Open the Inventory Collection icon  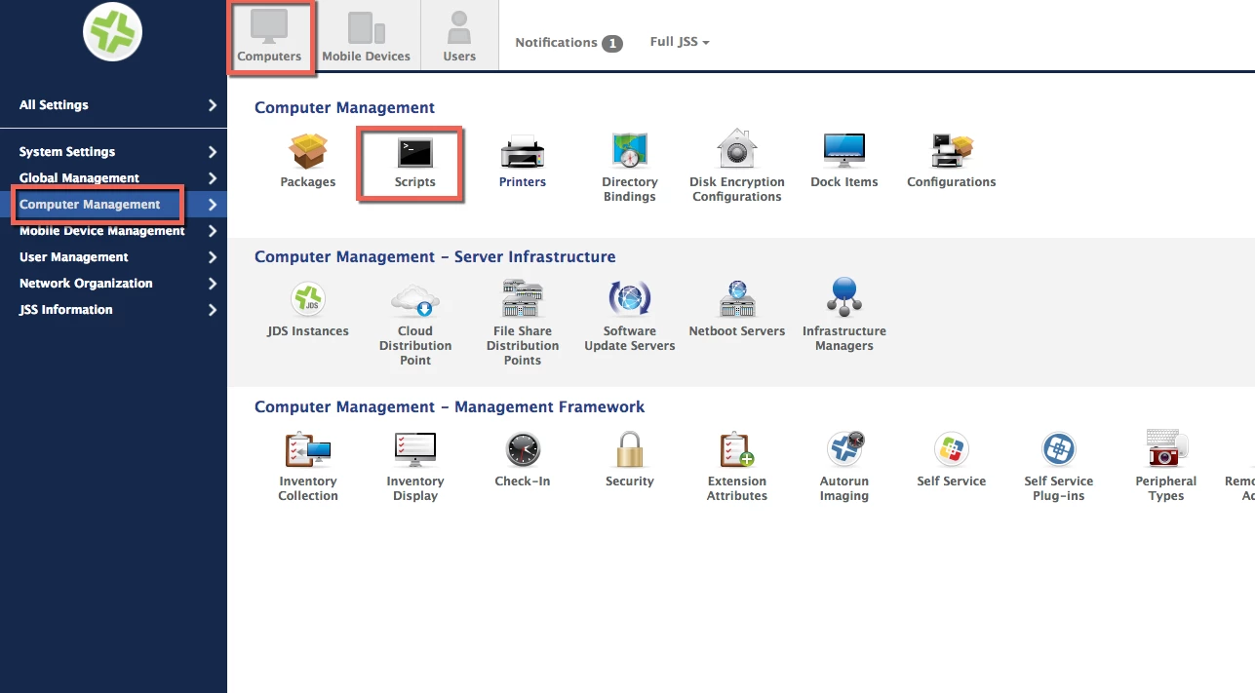coord(308,449)
